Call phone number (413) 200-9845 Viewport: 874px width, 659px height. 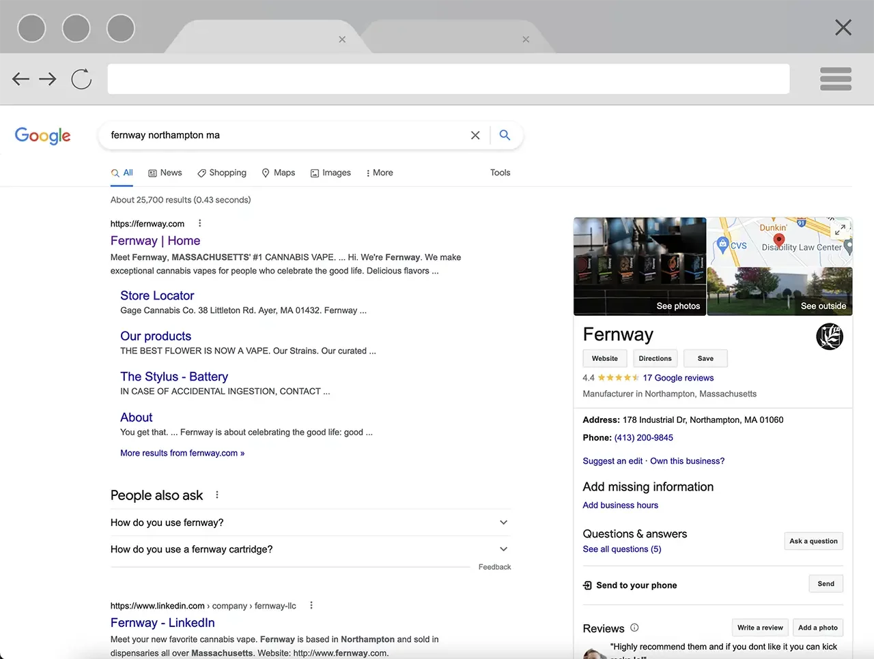pos(643,438)
